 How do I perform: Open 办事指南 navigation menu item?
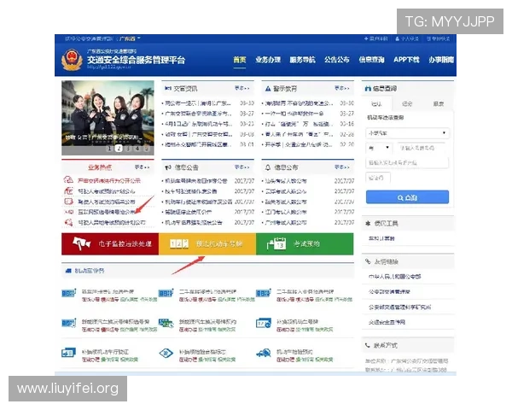pos(441,60)
